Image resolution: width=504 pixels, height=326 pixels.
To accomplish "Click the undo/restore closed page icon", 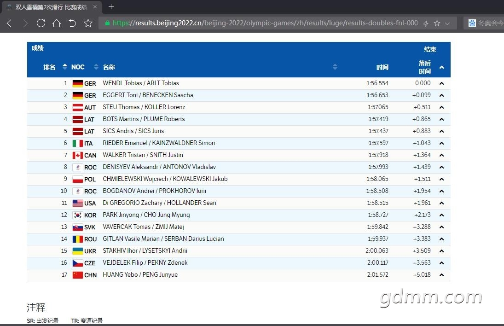I will (72, 23).
